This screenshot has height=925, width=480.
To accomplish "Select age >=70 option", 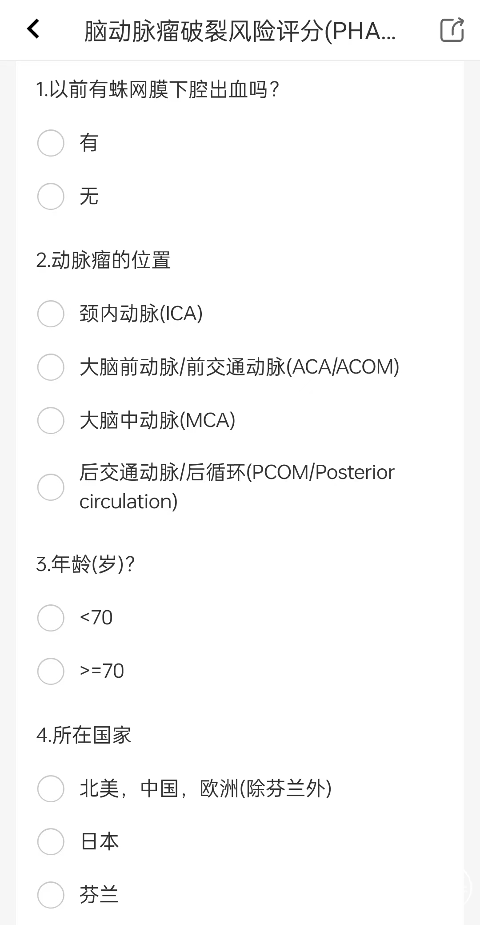I will 51,672.
